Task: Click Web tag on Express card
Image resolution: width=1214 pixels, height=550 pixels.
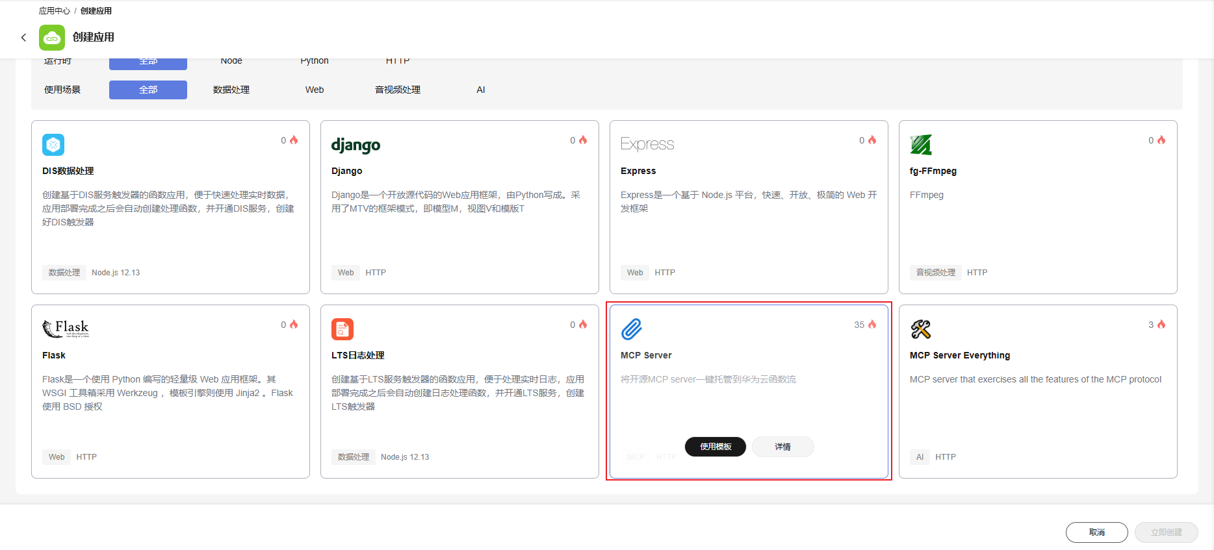Action: click(635, 273)
